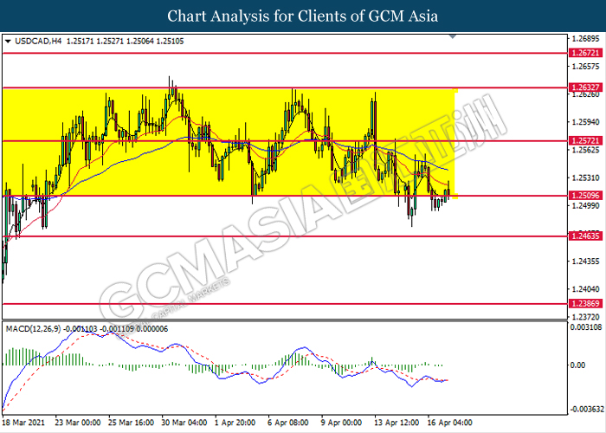Click the 1.25625 price axis value
Image resolution: width=606 pixels, height=433 pixels.
point(586,150)
